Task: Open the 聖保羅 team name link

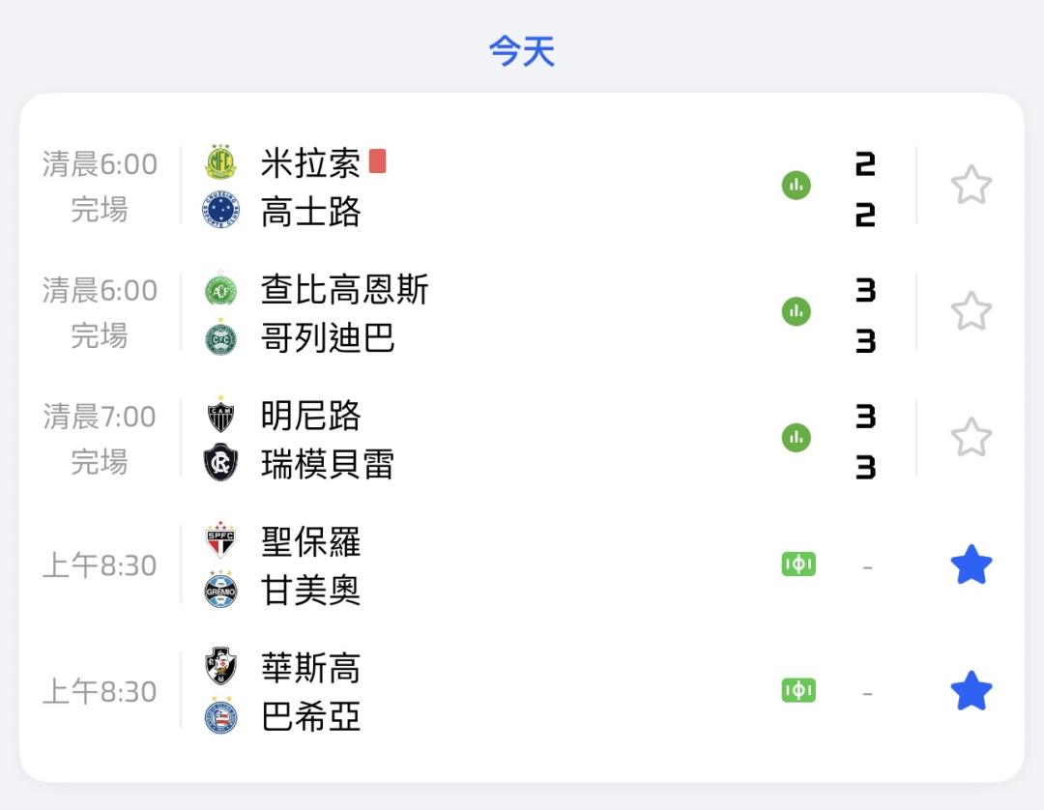Action: [x=310, y=541]
